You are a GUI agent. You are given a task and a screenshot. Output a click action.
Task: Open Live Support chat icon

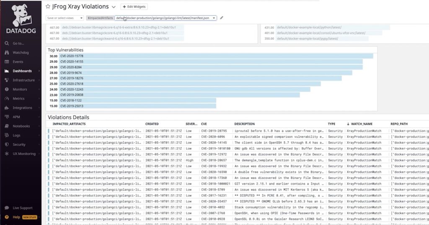click(x=7, y=208)
